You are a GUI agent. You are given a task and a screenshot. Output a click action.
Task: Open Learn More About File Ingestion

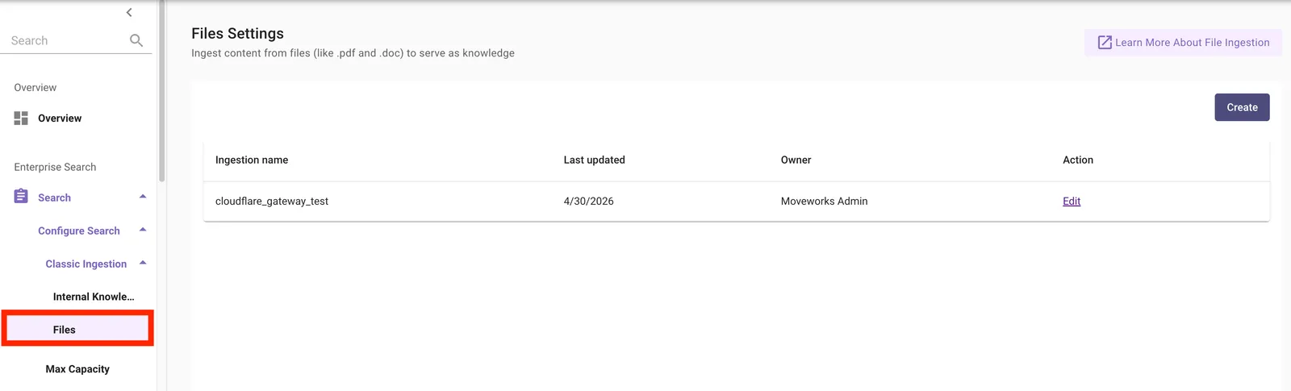pyautogui.click(x=1183, y=43)
